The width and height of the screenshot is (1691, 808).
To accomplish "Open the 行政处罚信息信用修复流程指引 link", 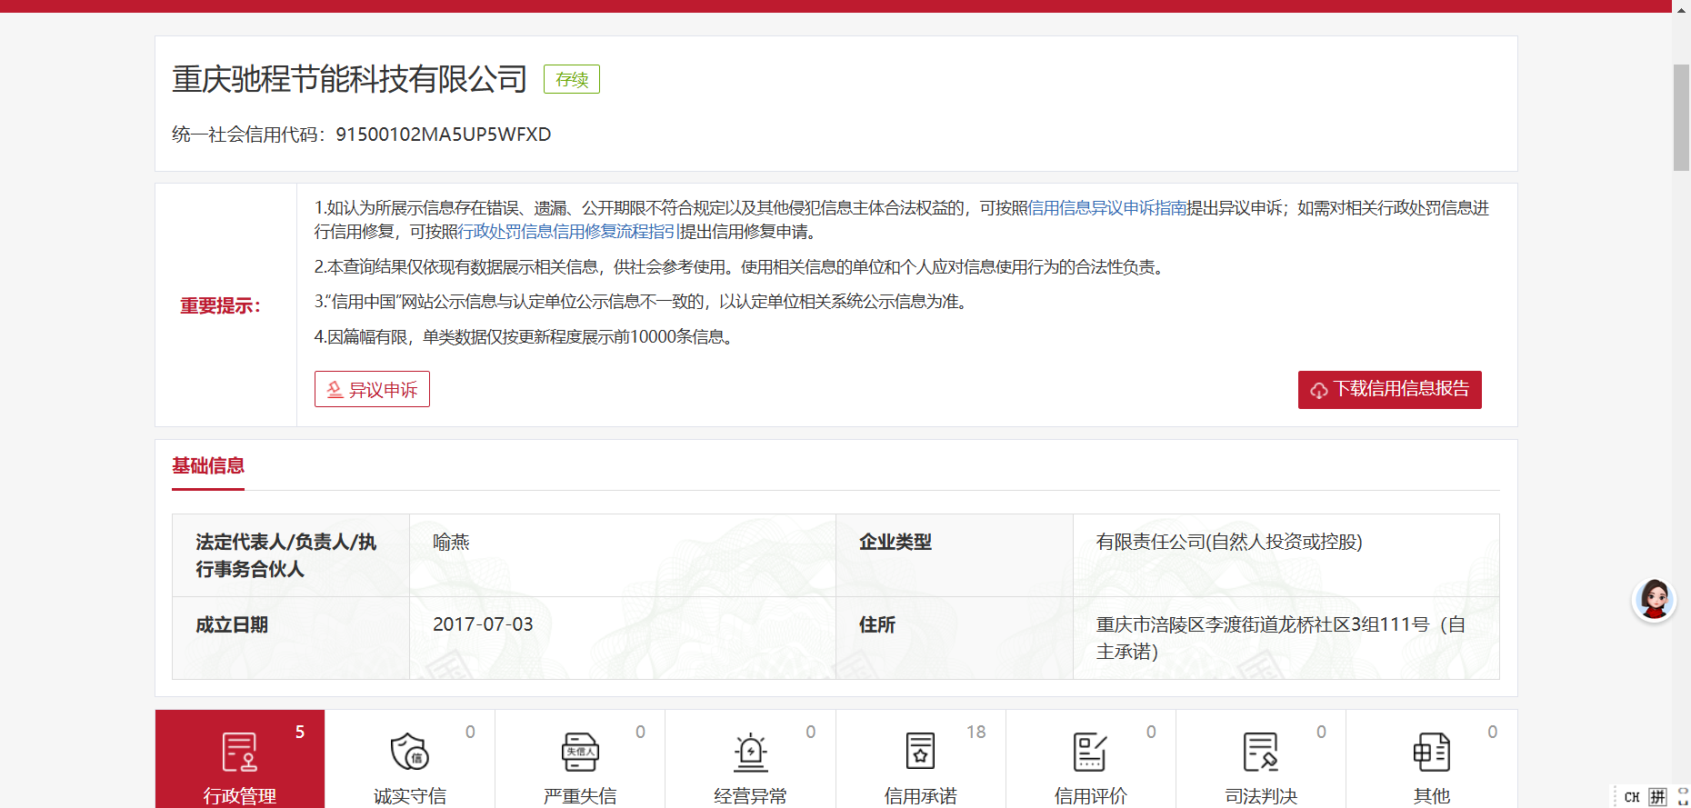I will pos(568,232).
